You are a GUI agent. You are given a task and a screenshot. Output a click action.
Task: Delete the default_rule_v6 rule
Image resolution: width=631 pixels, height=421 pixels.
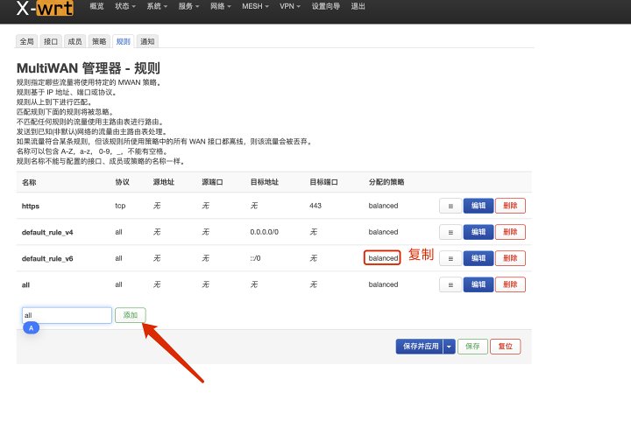coord(510,258)
